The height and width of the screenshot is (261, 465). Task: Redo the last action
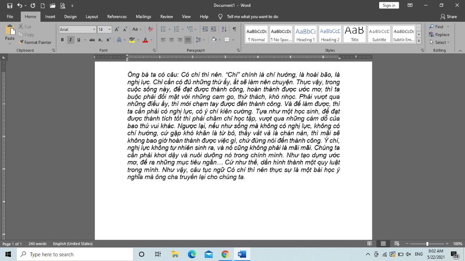[x=33, y=5]
